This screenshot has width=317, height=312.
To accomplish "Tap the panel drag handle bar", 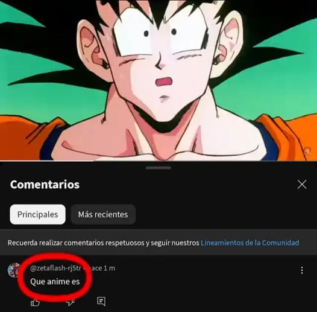I will (x=158, y=168).
